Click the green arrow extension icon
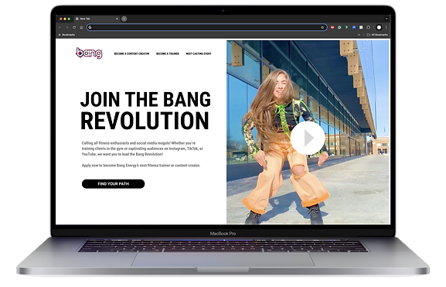Image resolution: width=446 pixels, height=287 pixels. (x=346, y=27)
